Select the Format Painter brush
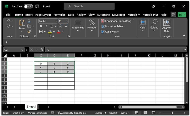 (x=29, y=31)
